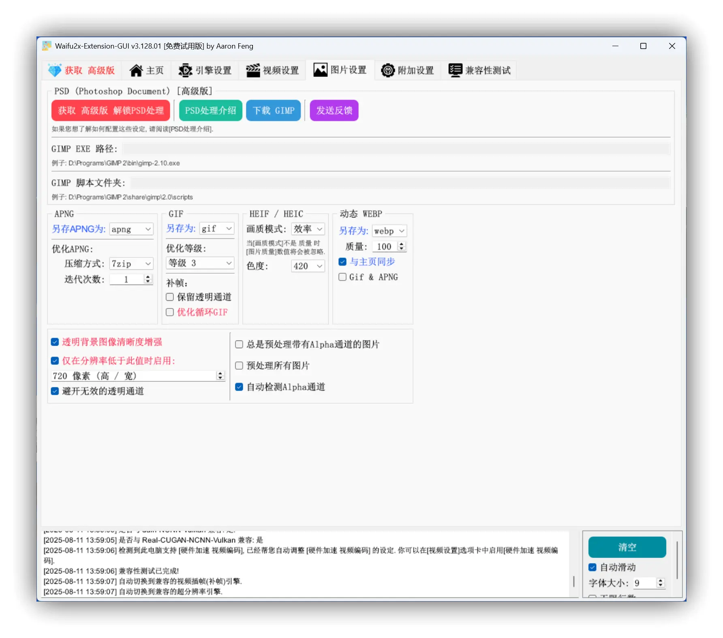Open the 画质模式 效率 dropdown
The image size is (723, 638).
(308, 229)
